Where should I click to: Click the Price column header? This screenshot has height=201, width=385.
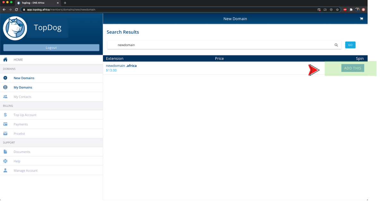(x=219, y=59)
